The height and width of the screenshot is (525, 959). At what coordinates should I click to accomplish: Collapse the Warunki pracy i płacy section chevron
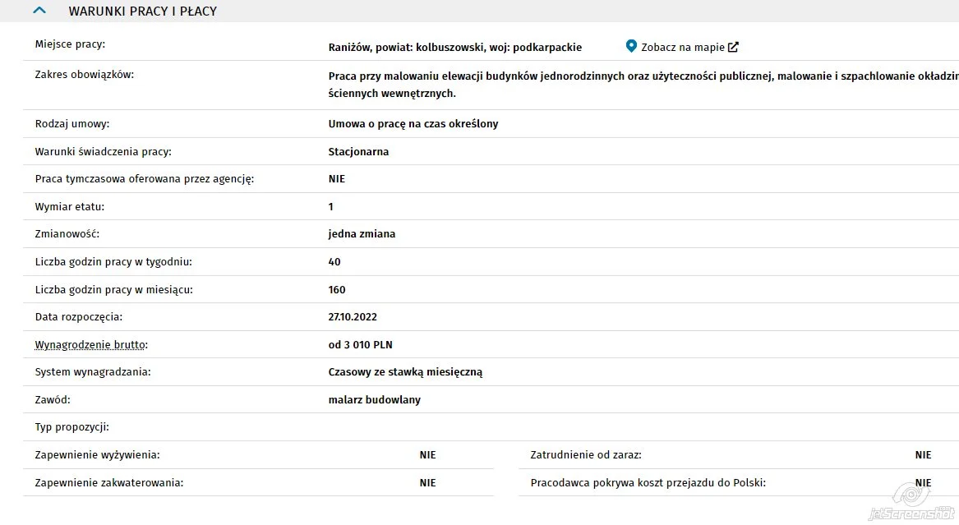(x=39, y=11)
